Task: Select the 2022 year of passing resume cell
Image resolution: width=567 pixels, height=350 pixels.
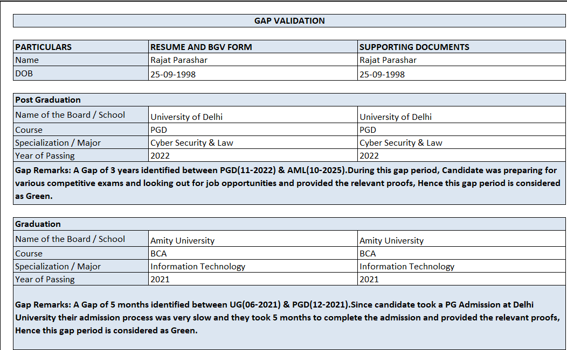Action: coord(253,155)
